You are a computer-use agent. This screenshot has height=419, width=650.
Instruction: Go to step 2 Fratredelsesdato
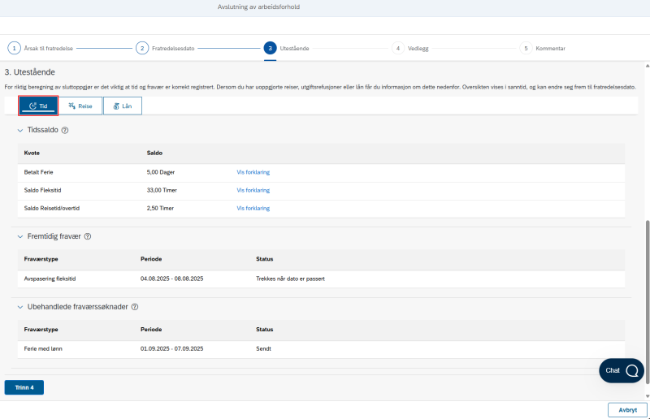(165, 48)
